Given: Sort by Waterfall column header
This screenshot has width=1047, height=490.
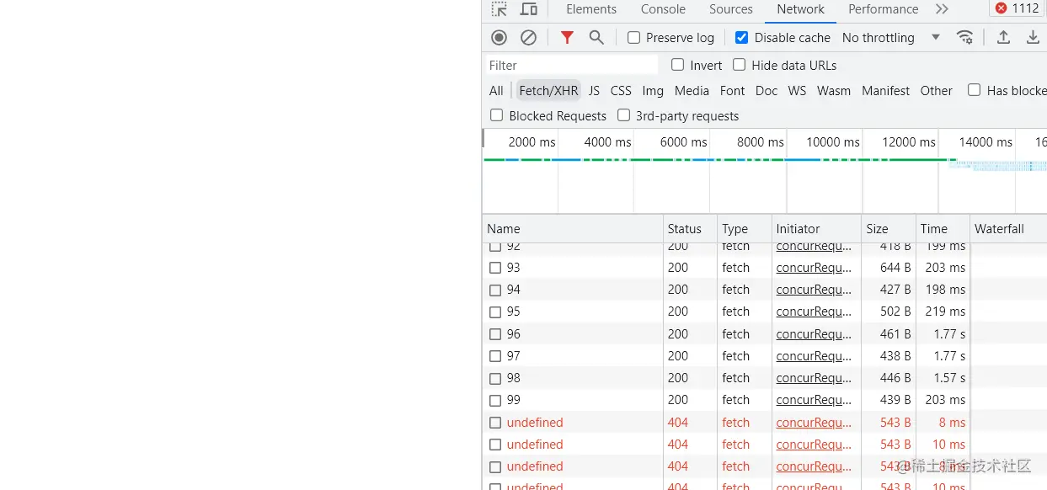Looking at the screenshot, I should pyautogui.click(x=1008, y=229).
